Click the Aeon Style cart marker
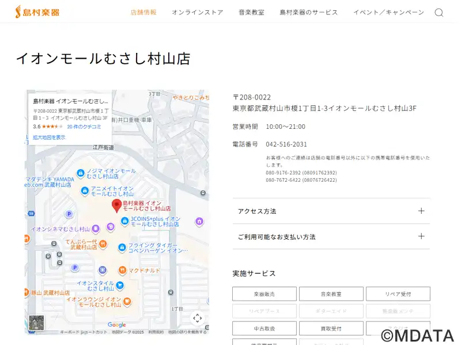 click(x=120, y=285)
